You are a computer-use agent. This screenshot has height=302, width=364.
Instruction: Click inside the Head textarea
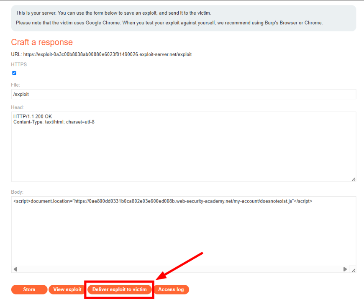(x=183, y=147)
